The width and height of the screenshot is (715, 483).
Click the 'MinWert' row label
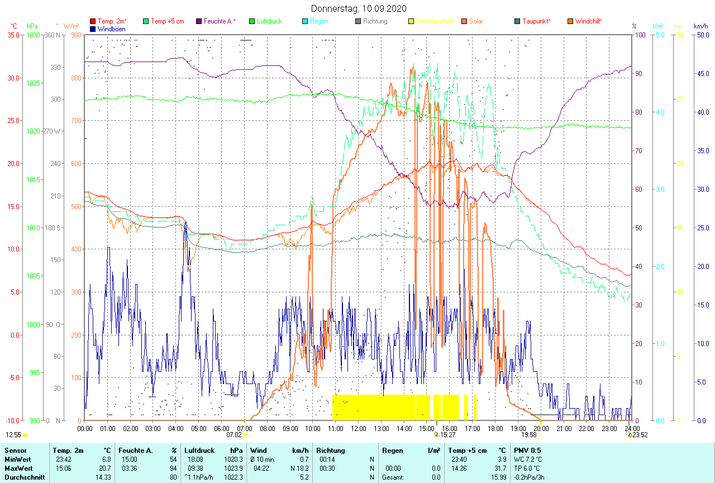pos(17,459)
